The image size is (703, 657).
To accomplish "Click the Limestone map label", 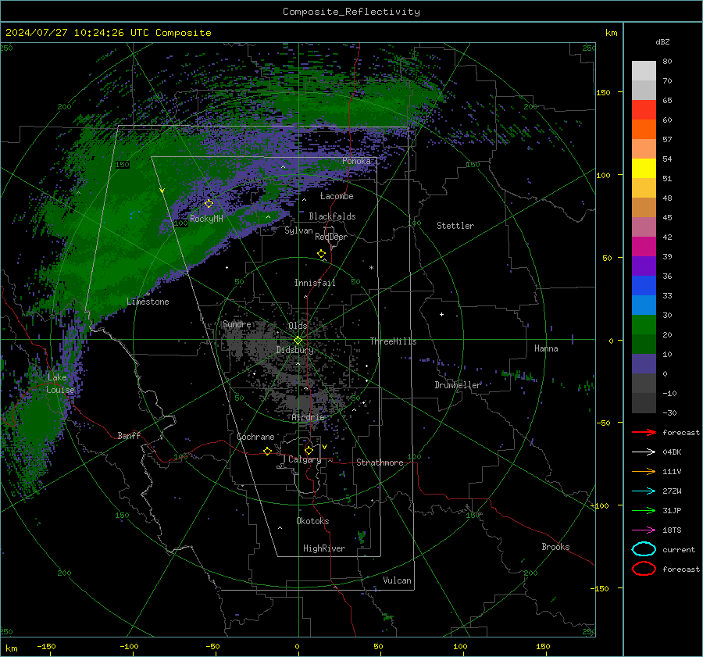I will (148, 302).
